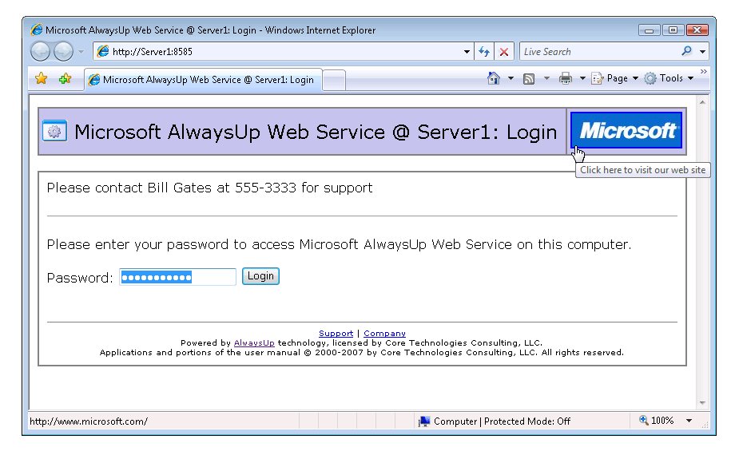Click the address bar showing http://Server1:8585
This screenshot has width=739, height=455.
[x=277, y=51]
